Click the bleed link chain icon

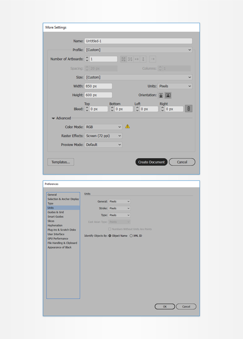[189, 109]
